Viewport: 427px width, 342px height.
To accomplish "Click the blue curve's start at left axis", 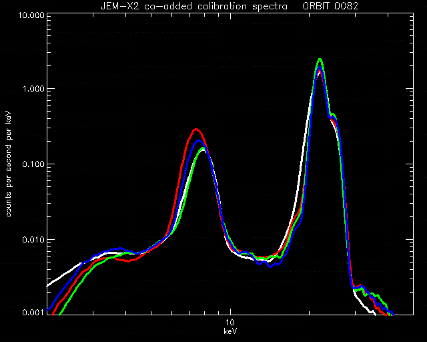I will (x=48, y=310).
